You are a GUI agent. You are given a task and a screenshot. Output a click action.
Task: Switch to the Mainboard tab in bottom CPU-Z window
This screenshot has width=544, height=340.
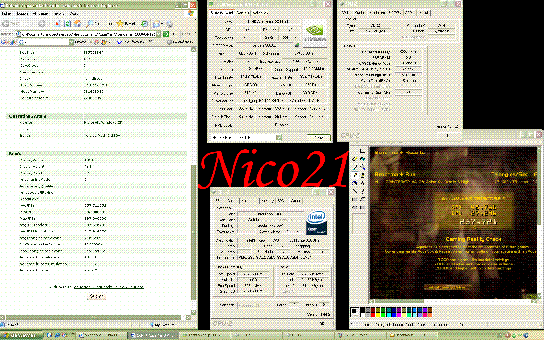pos(249,201)
